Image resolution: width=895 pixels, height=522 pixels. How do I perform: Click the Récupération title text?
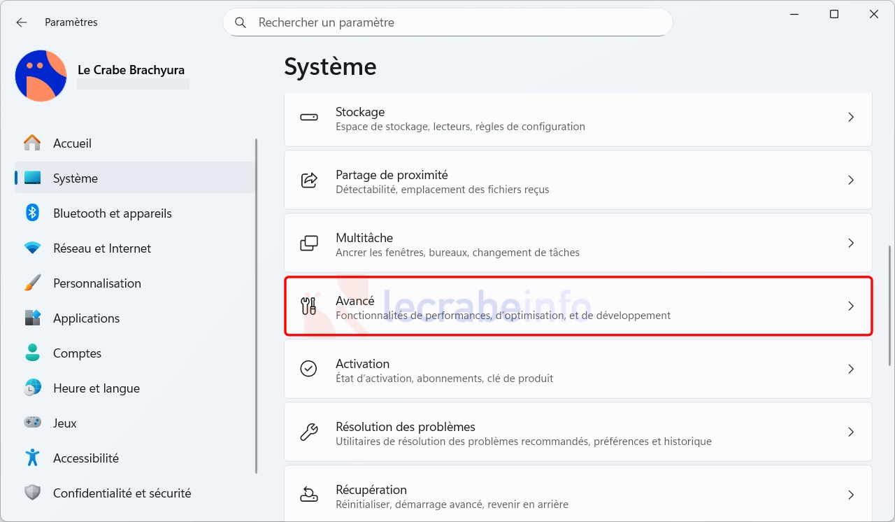point(371,490)
